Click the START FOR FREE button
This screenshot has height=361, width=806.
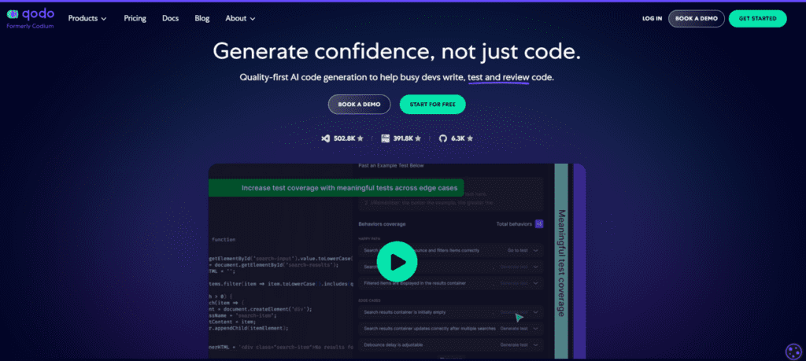(432, 105)
